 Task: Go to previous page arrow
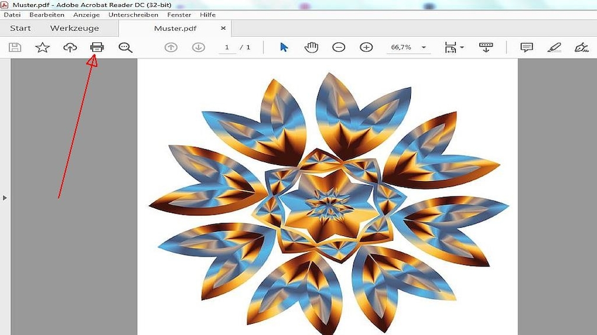pos(171,47)
